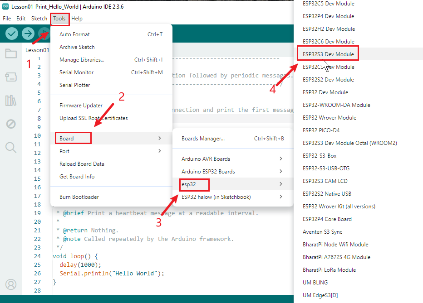Expand the Port submenu

pos(111,151)
